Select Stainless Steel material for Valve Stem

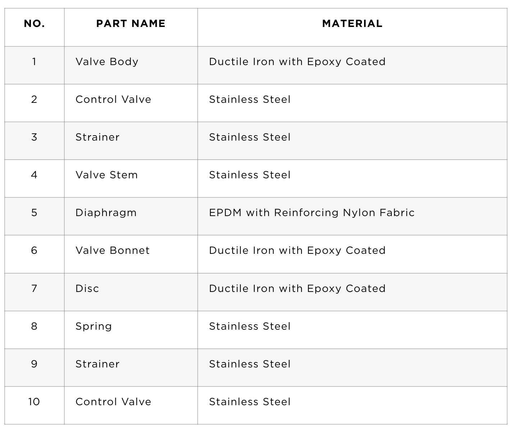(x=250, y=175)
